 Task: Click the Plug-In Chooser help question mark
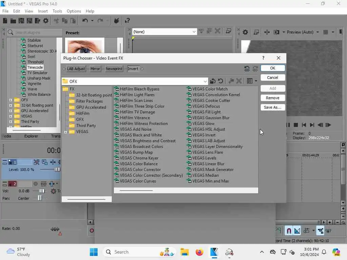point(263,58)
